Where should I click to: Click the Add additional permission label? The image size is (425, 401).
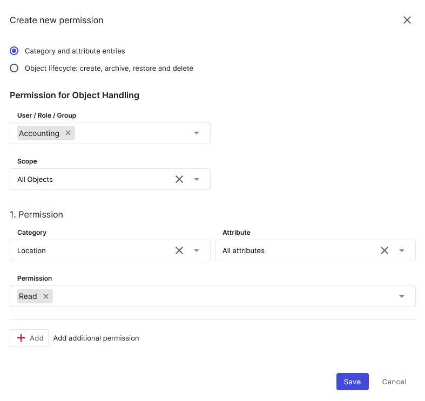(96, 338)
